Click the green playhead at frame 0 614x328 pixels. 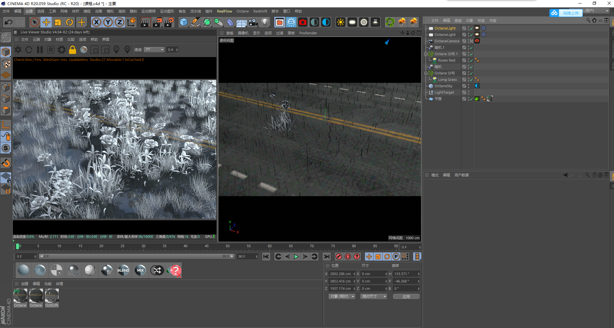pos(18,246)
